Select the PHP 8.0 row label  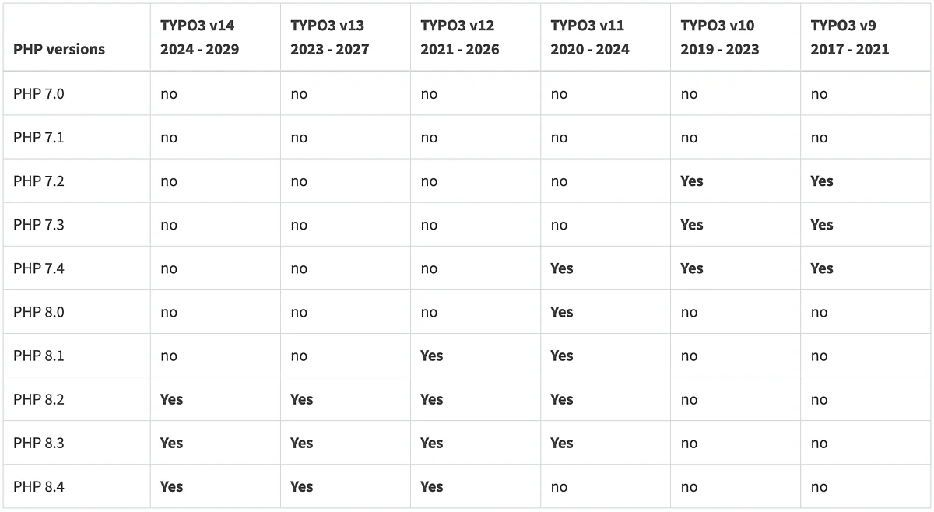coord(39,312)
